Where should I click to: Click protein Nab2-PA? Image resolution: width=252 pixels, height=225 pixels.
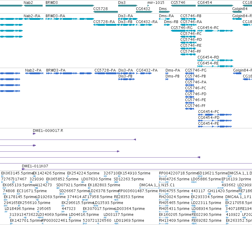point(33,70)
